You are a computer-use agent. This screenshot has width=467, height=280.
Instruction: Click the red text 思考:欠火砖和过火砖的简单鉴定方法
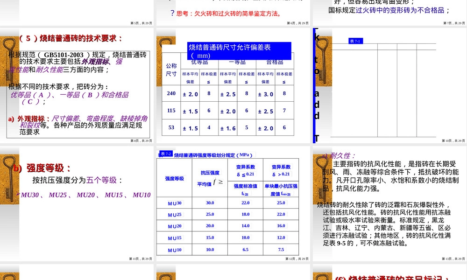[x=228, y=14]
